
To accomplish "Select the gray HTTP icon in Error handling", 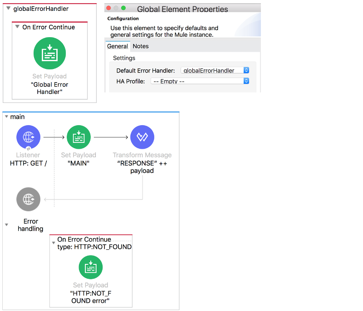I will [28, 199].
